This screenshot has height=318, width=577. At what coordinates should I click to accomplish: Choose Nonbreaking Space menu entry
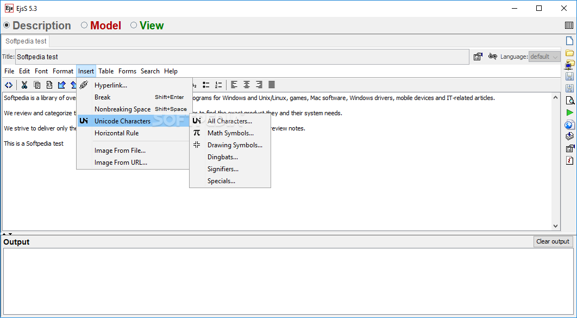(x=133, y=109)
